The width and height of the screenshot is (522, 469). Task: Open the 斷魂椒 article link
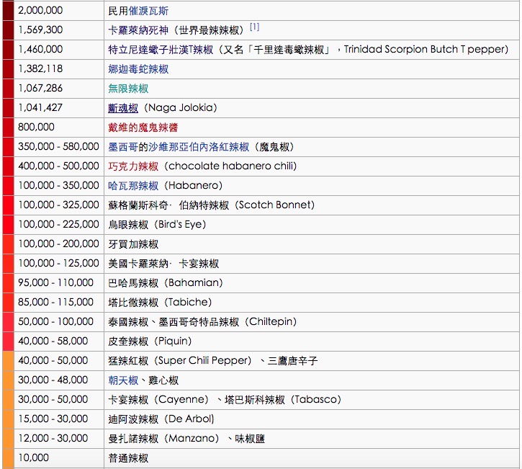point(123,108)
